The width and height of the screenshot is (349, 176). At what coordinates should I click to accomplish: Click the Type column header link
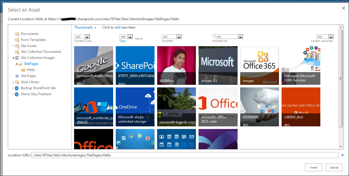122,41
